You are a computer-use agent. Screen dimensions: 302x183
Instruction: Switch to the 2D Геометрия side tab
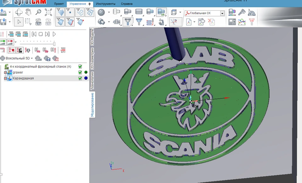(92, 59)
